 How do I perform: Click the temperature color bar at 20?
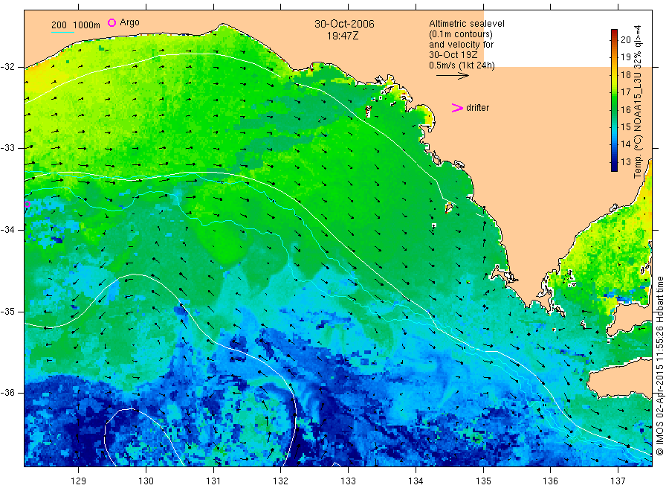[614, 39]
